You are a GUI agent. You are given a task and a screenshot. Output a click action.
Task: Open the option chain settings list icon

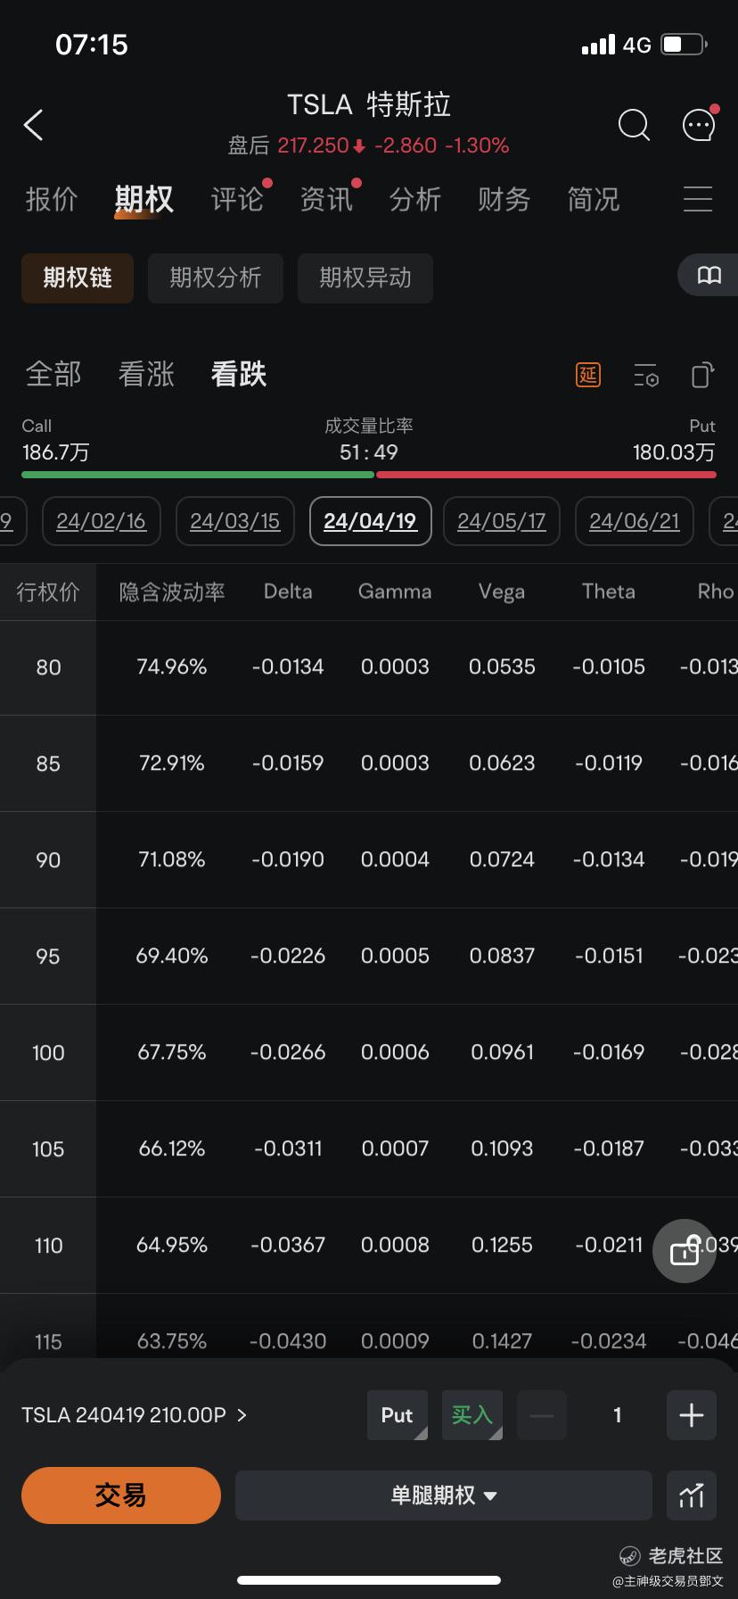646,376
